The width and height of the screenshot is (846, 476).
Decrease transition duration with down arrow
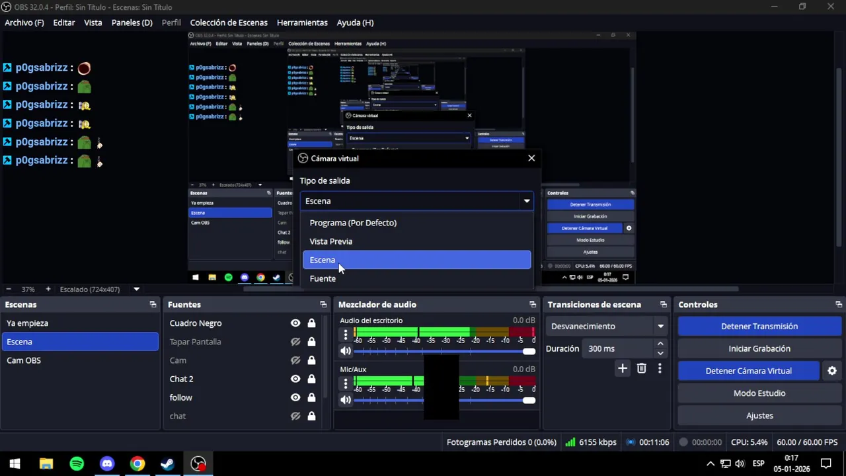[660, 353]
